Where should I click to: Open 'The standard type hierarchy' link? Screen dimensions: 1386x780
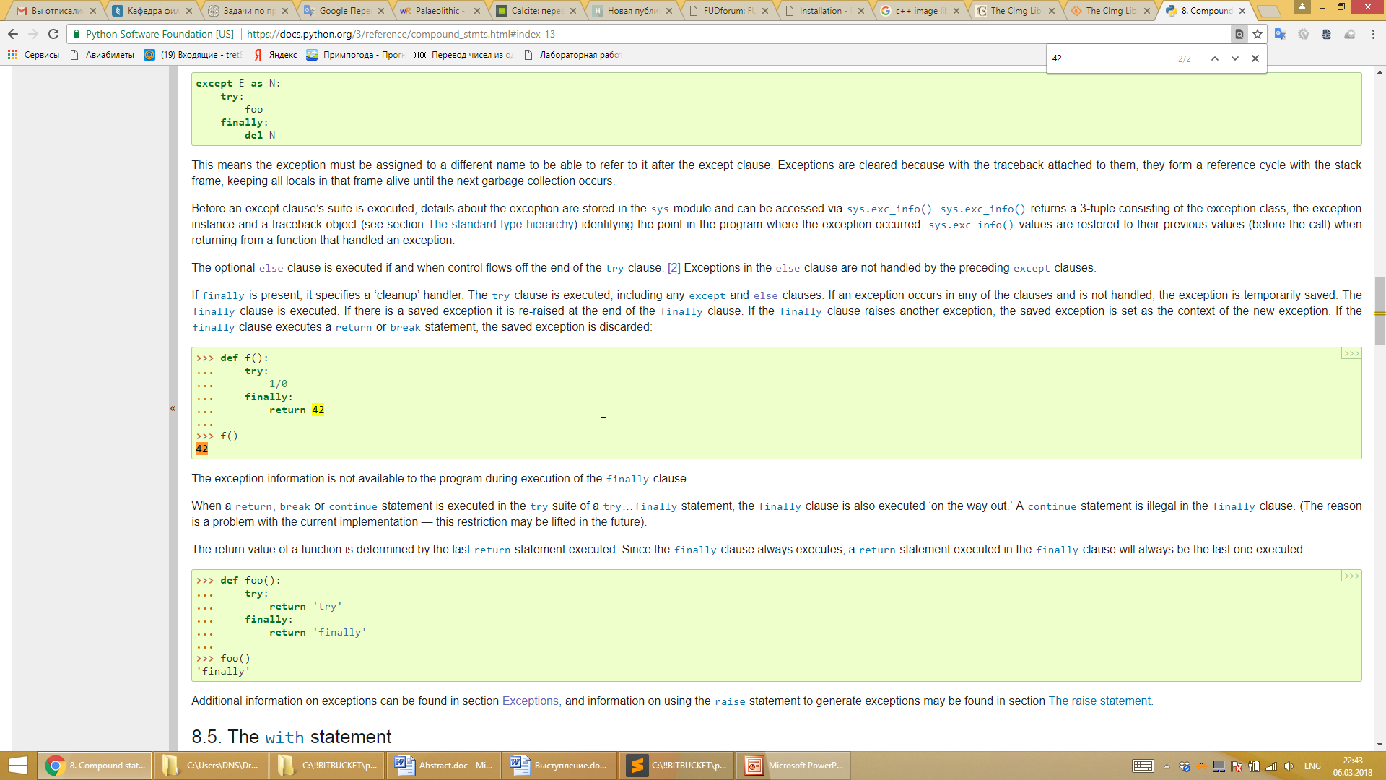pyautogui.click(x=501, y=225)
